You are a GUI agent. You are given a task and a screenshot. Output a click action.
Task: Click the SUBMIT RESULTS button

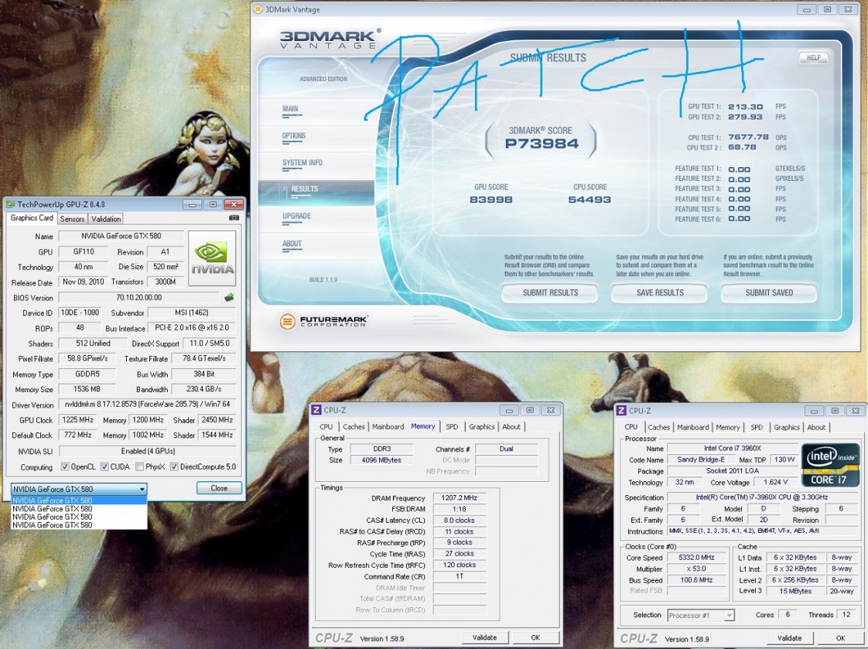pos(550,292)
